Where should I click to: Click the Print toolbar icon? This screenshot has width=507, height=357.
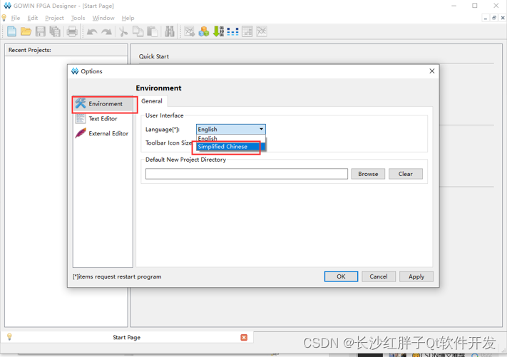pyautogui.click(x=72, y=31)
